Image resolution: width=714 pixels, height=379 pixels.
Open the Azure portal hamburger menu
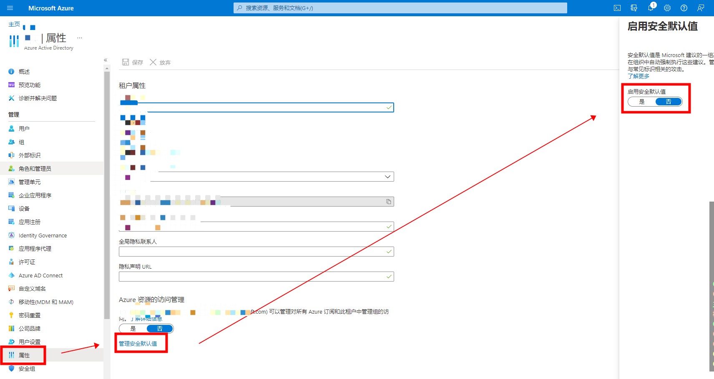click(10, 8)
